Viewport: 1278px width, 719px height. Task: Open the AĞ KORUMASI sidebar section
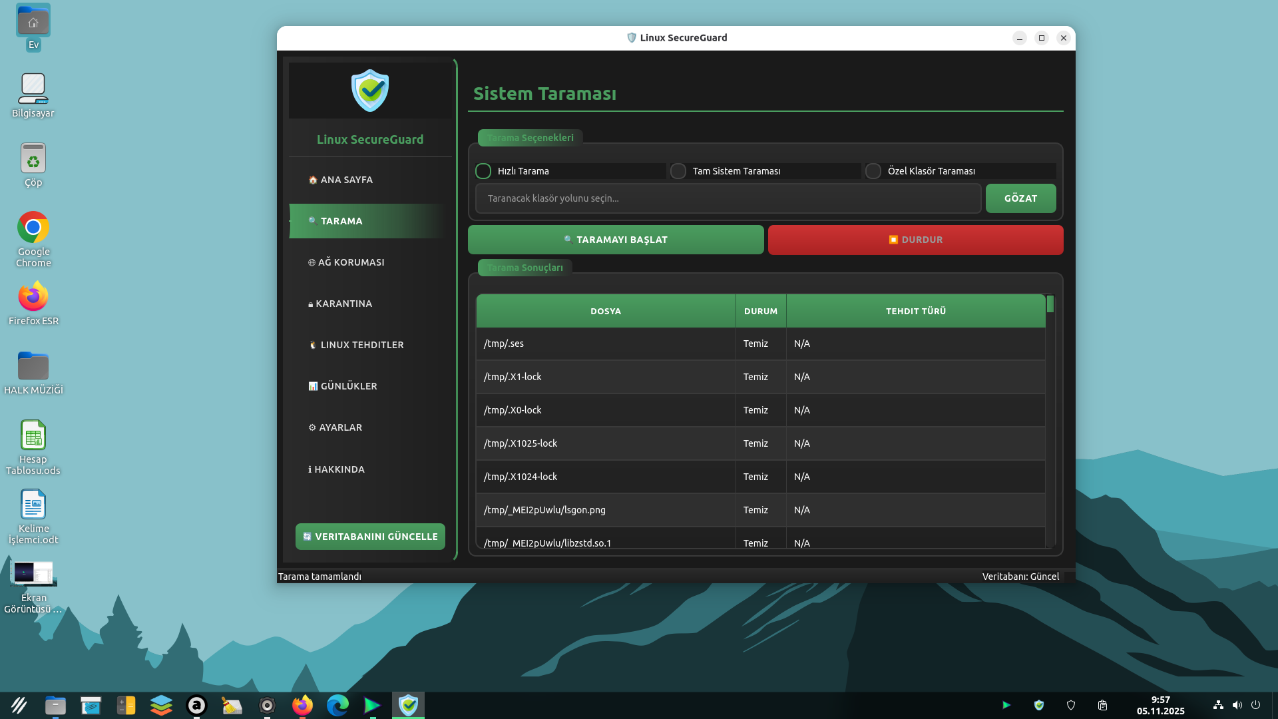351,262
